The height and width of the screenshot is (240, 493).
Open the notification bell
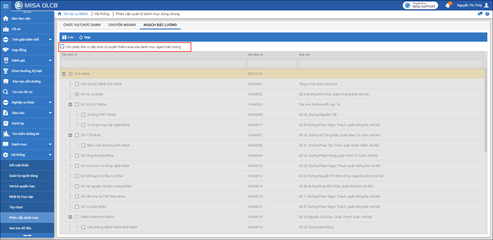(448, 5)
